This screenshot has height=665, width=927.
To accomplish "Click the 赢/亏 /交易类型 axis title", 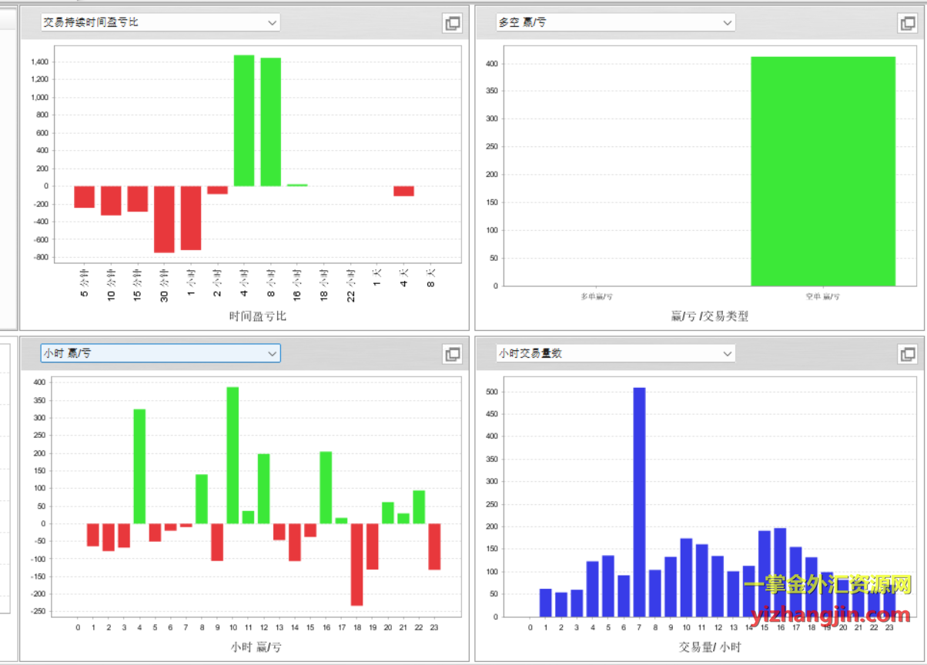I will (x=710, y=316).
